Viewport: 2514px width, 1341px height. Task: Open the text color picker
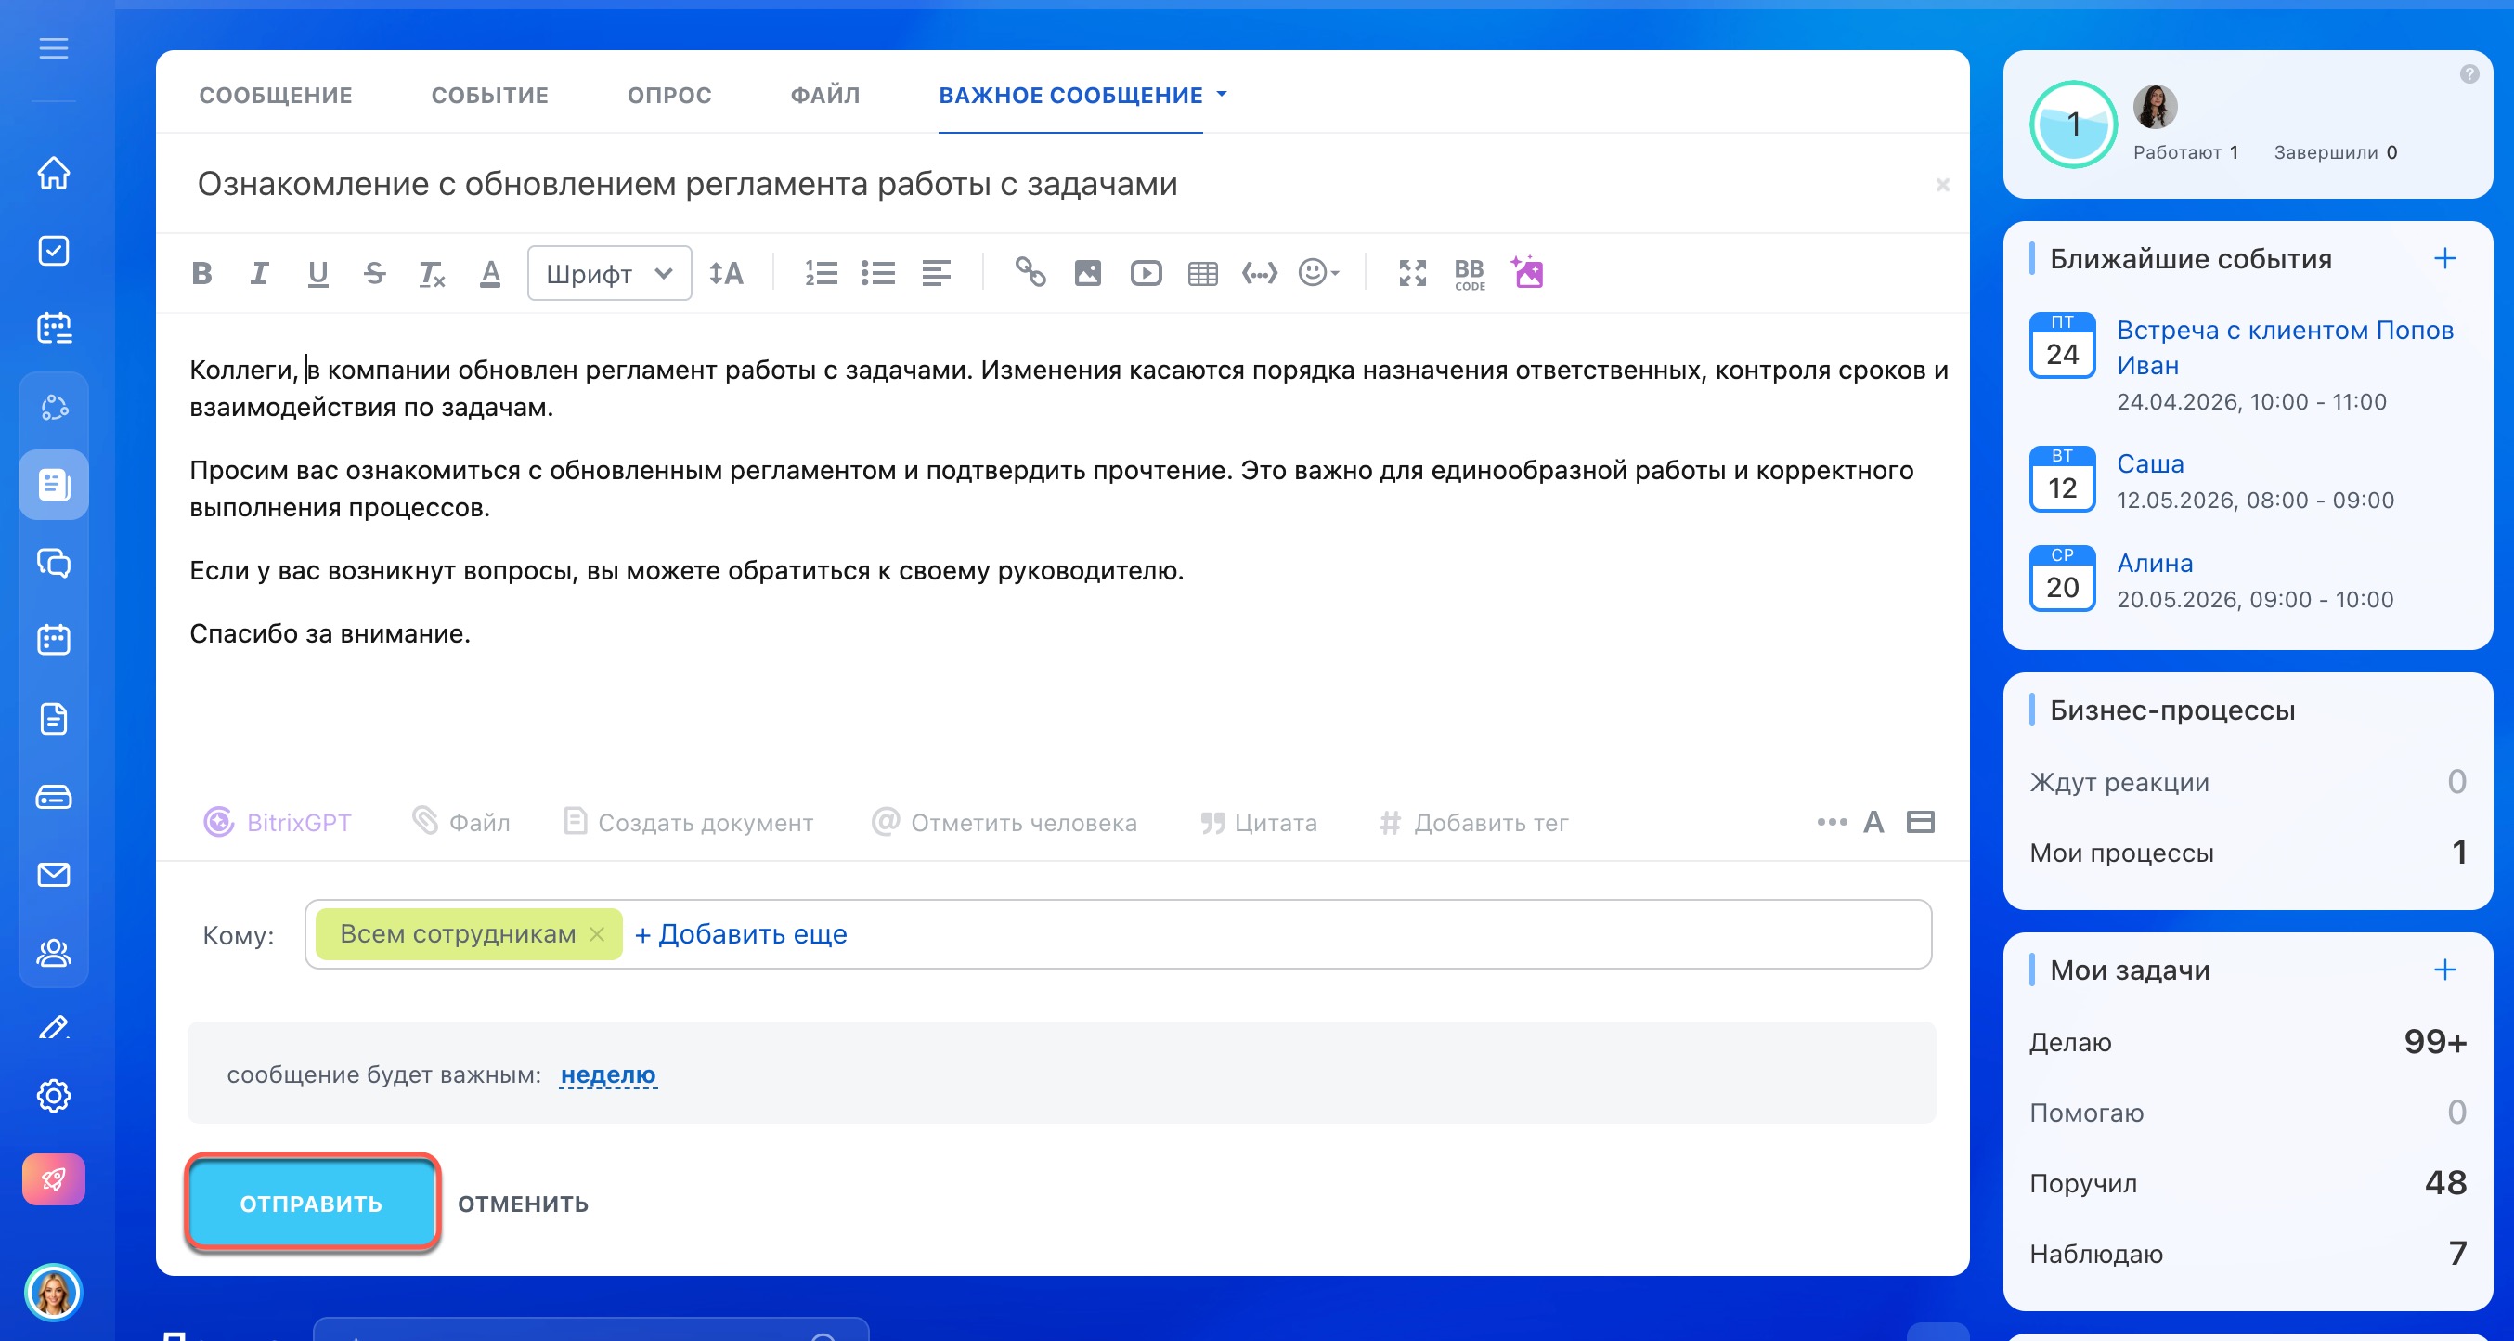(490, 273)
